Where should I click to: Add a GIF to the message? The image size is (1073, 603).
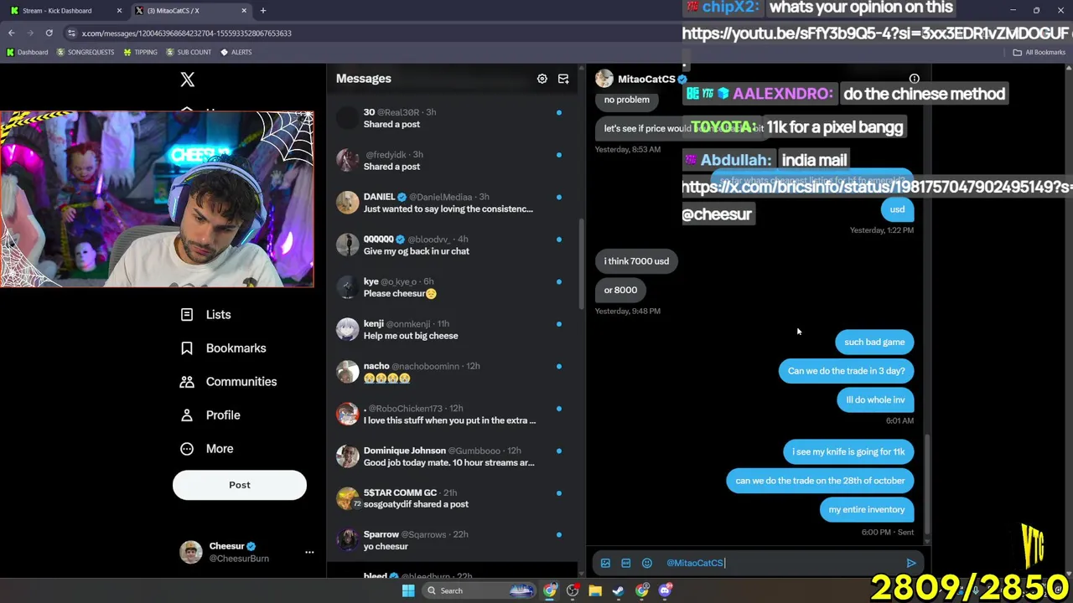pyautogui.click(x=625, y=563)
